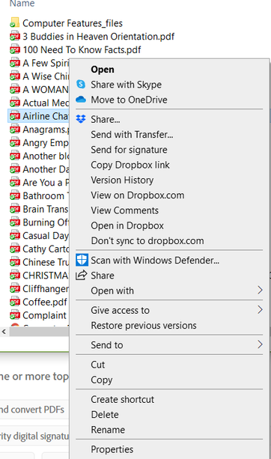Select the Another bl file name
This screenshot has width=271, height=459.
click(x=46, y=156)
